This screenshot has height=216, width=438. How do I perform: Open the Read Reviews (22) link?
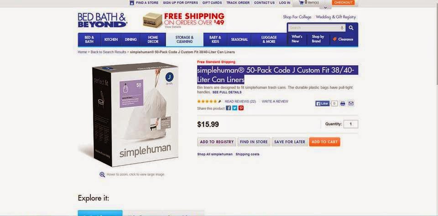point(240,101)
